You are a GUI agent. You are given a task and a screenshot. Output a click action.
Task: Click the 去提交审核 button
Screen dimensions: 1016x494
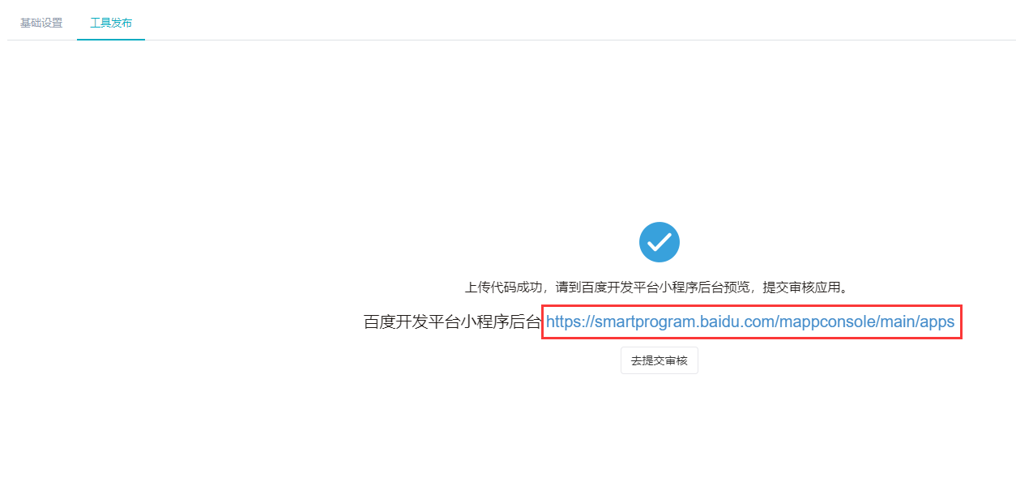coord(660,360)
